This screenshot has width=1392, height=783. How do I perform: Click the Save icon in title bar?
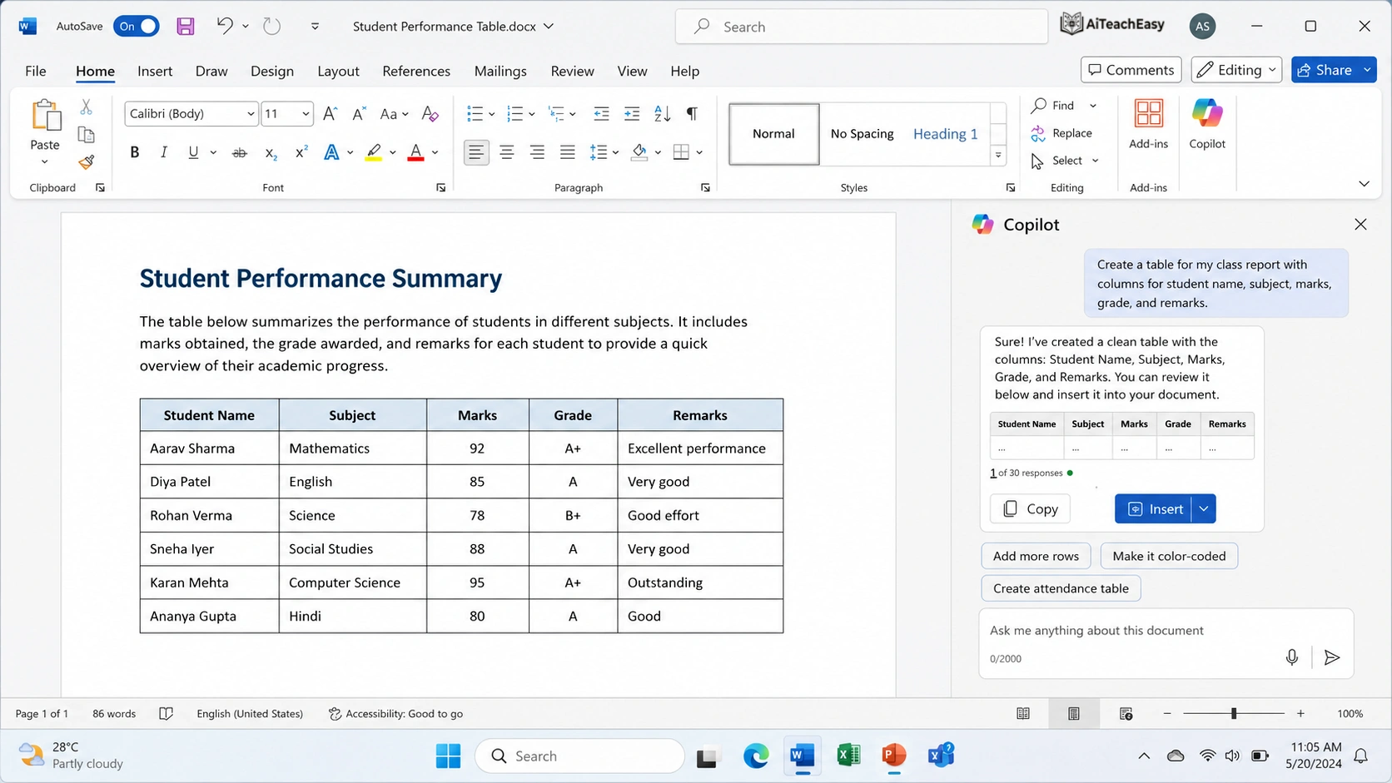[x=186, y=26]
